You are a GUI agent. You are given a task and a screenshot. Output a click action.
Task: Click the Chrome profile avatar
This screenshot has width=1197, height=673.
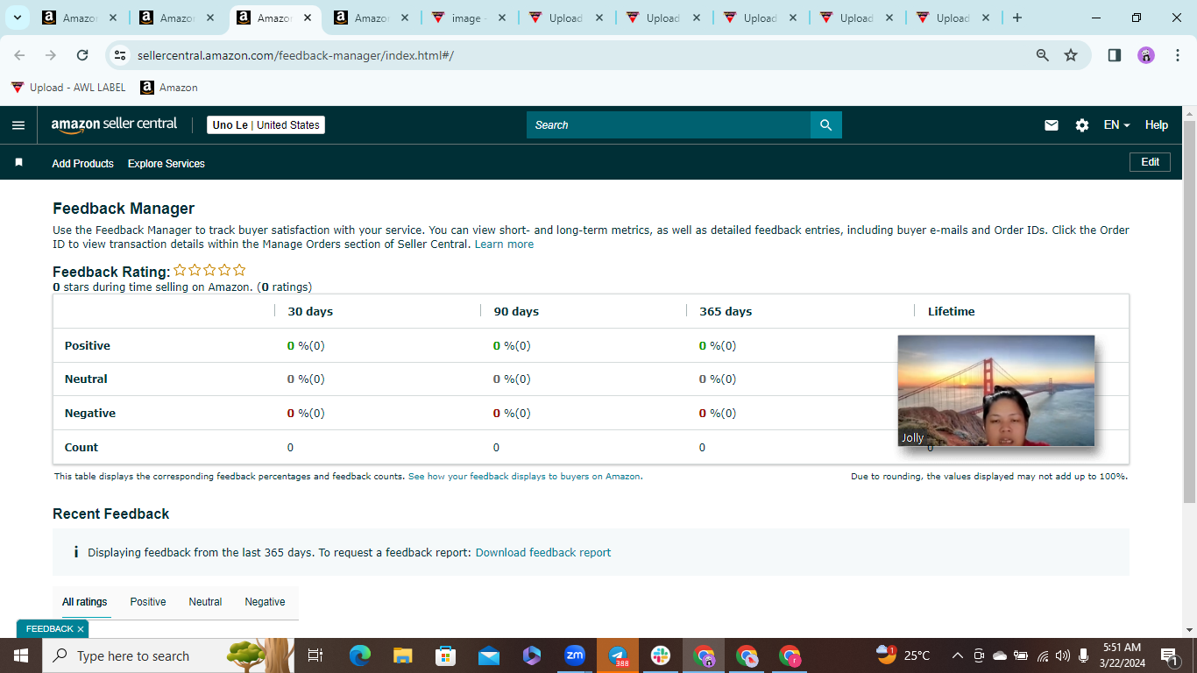click(x=1146, y=55)
